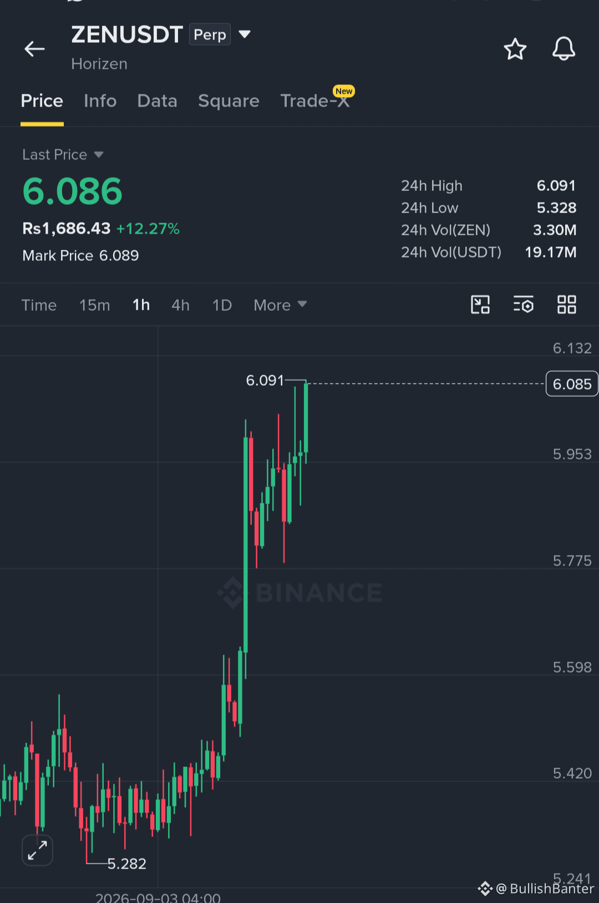Expand More timeframe options
599x903 pixels.
pos(280,305)
